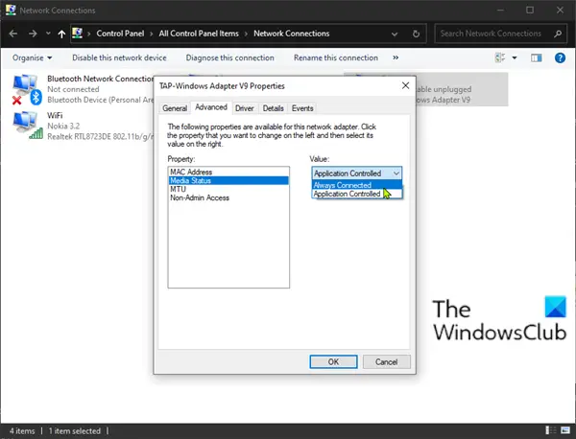This screenshot has height=439, width=576.
Task: Click Disable this network device
Action: (x=119, y=58)
